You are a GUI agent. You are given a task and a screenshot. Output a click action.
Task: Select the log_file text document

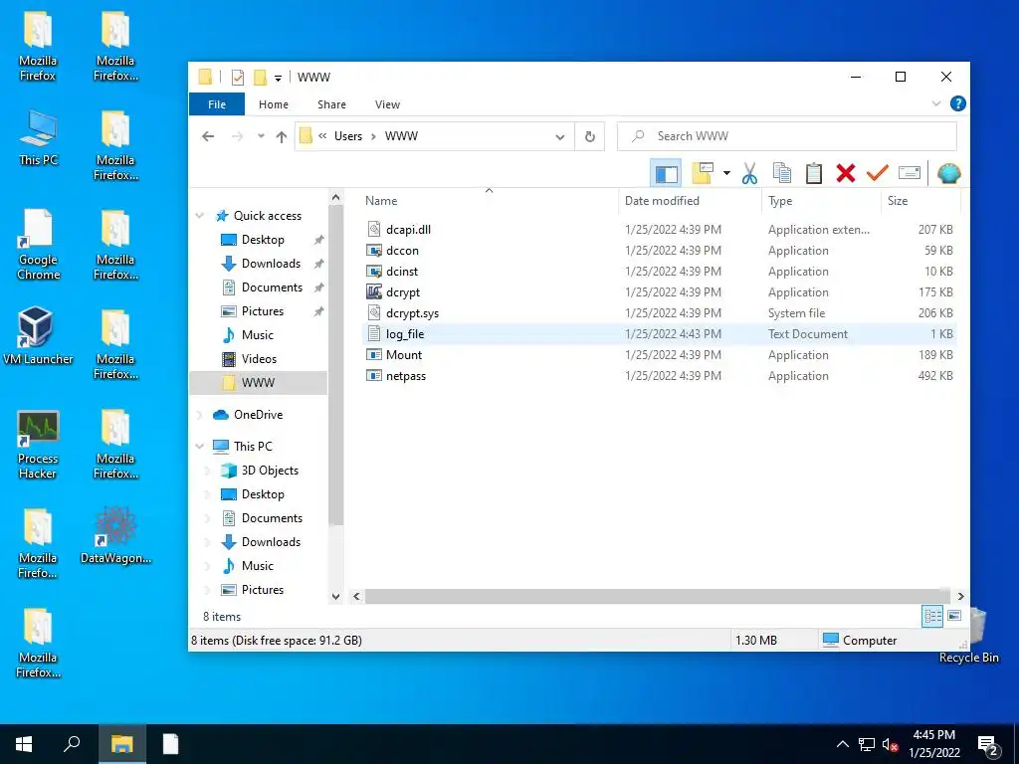pos(659,334)
